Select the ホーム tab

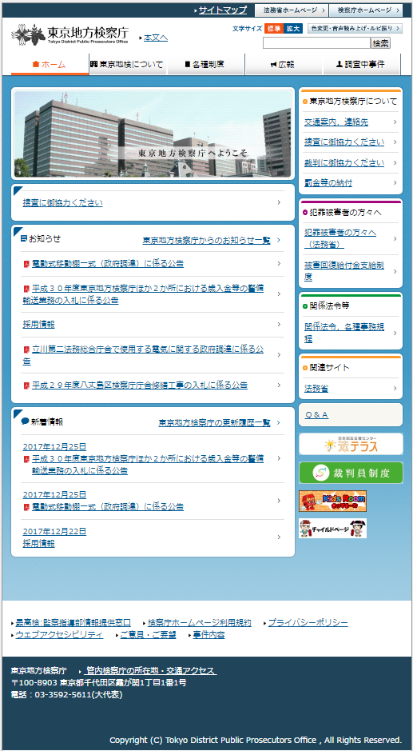[50, 65]
